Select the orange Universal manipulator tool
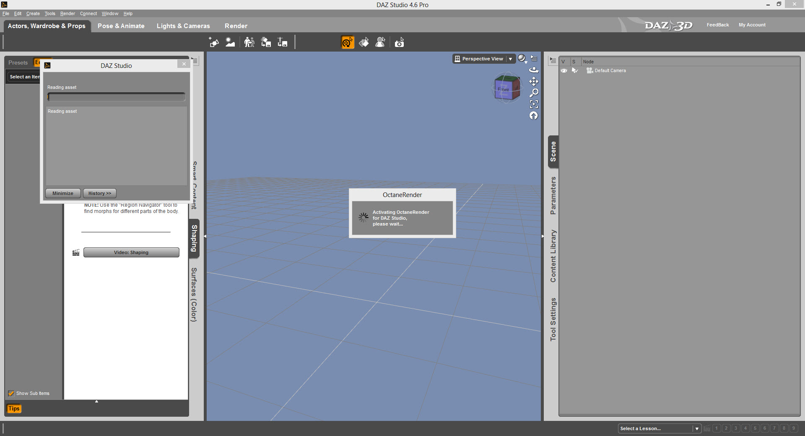The image size is (805, 436). coord(348,42)
